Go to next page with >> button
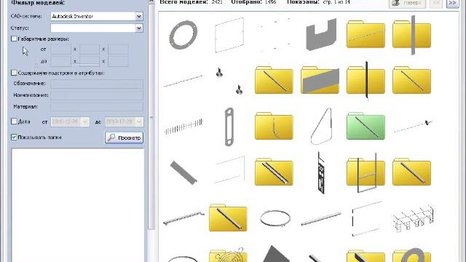The image size is (466, 262). [452, 3]
